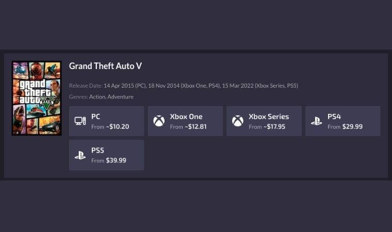This screenshot has height=232, width=392.
Task: Click the ~$10.20 PC price
Action: coord(117,127)
